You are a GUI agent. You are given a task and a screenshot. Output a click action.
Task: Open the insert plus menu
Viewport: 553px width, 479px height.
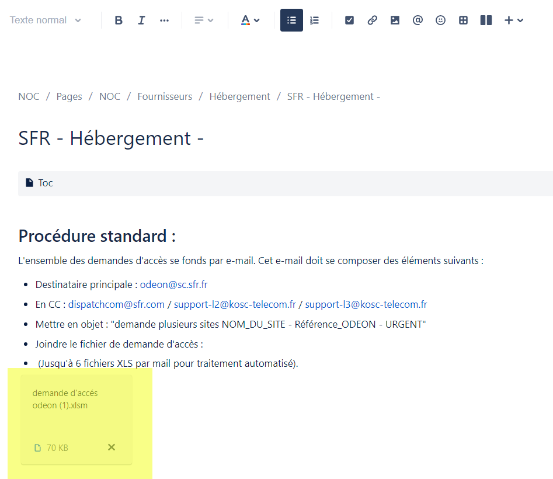coord(513,20)
